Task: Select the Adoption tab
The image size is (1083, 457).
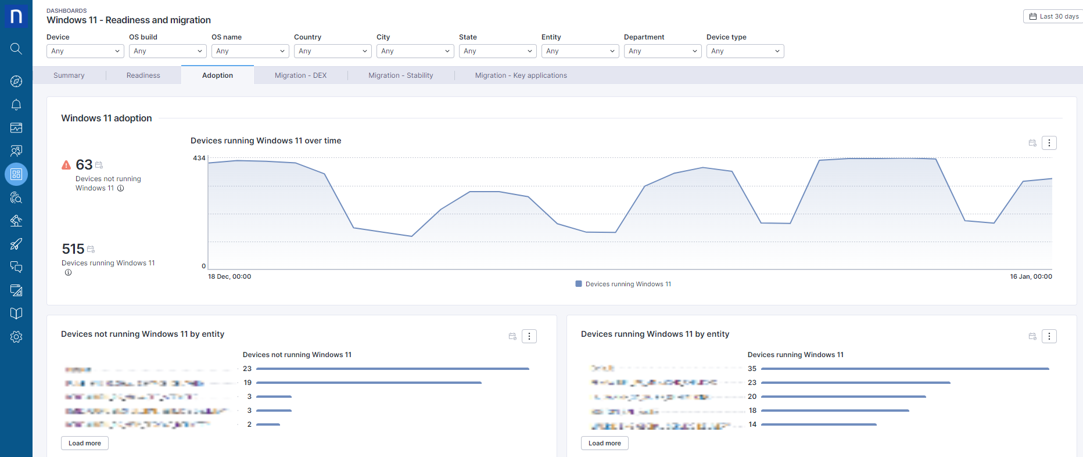Action: 218,75
